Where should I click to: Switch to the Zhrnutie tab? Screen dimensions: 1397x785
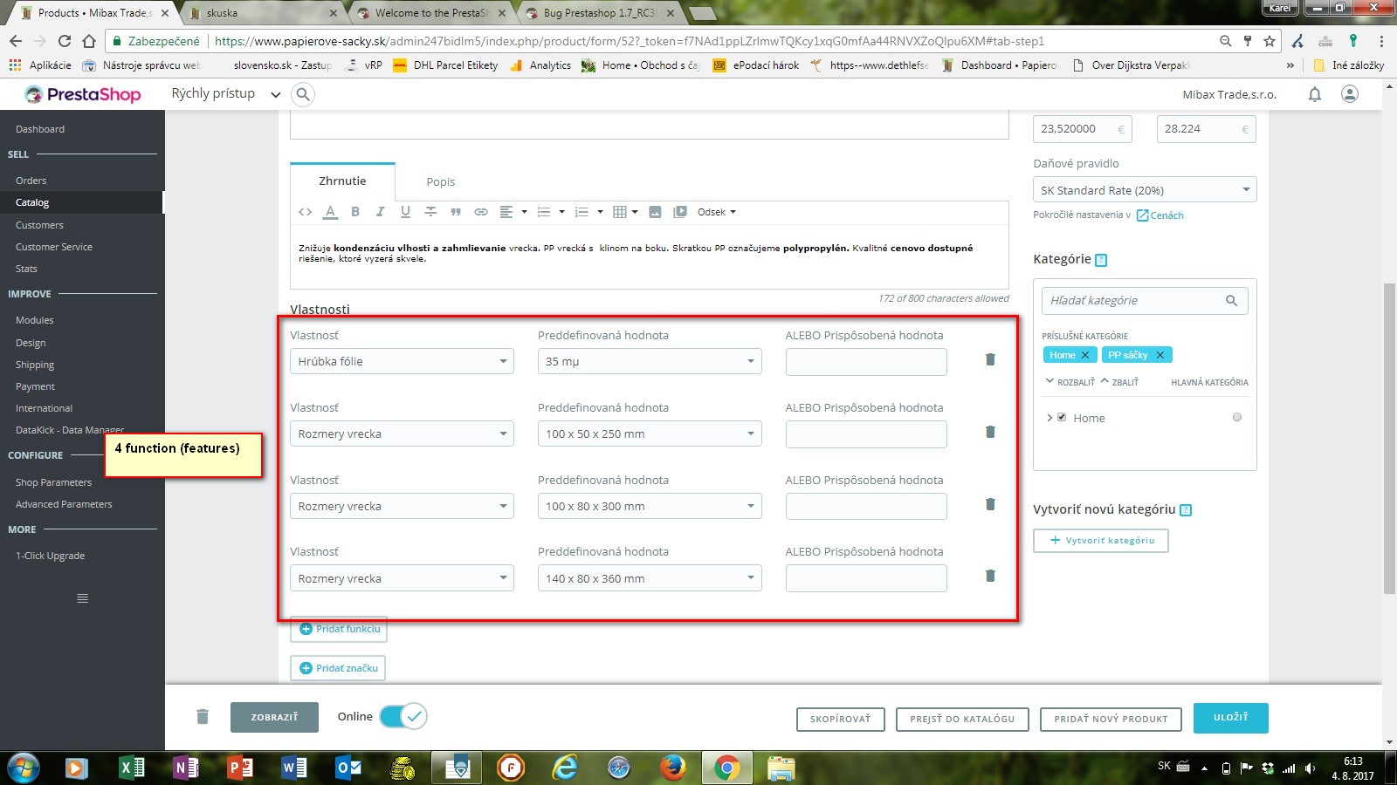point(342,181)
